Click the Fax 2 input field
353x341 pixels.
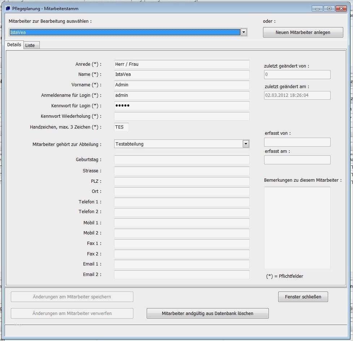point(182,254)
